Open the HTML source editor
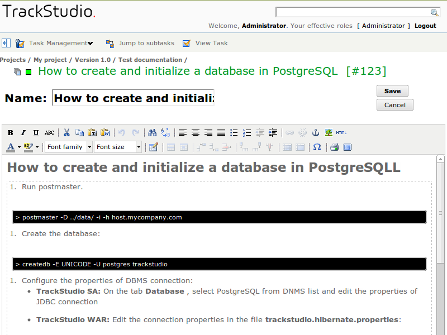This screenshot has height=335, width=447. pyautogui.click(x=341, y=132)
